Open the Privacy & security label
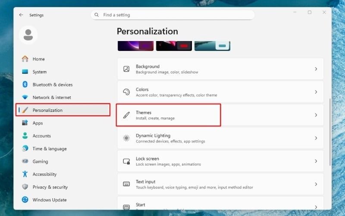 [x=50, y=187]
